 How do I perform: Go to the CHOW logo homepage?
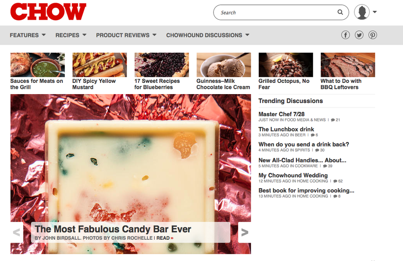point(48,12)
